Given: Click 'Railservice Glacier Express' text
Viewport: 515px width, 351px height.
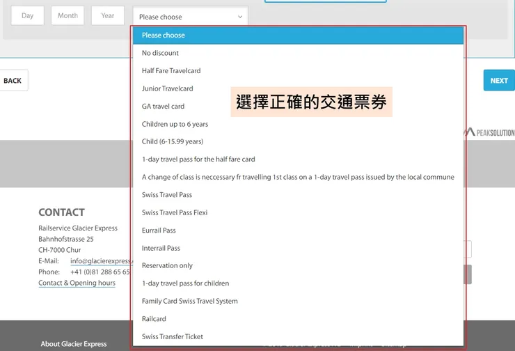Looking at the screenshot, I should 78,228.
